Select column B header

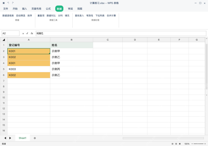coord(71,40)
